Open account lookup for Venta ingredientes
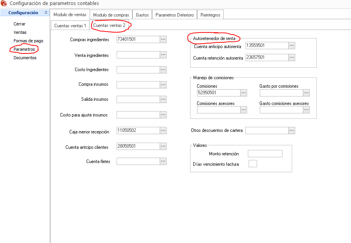 click(163, 55)
